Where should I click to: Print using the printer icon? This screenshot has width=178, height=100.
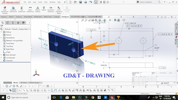[86, 2]
